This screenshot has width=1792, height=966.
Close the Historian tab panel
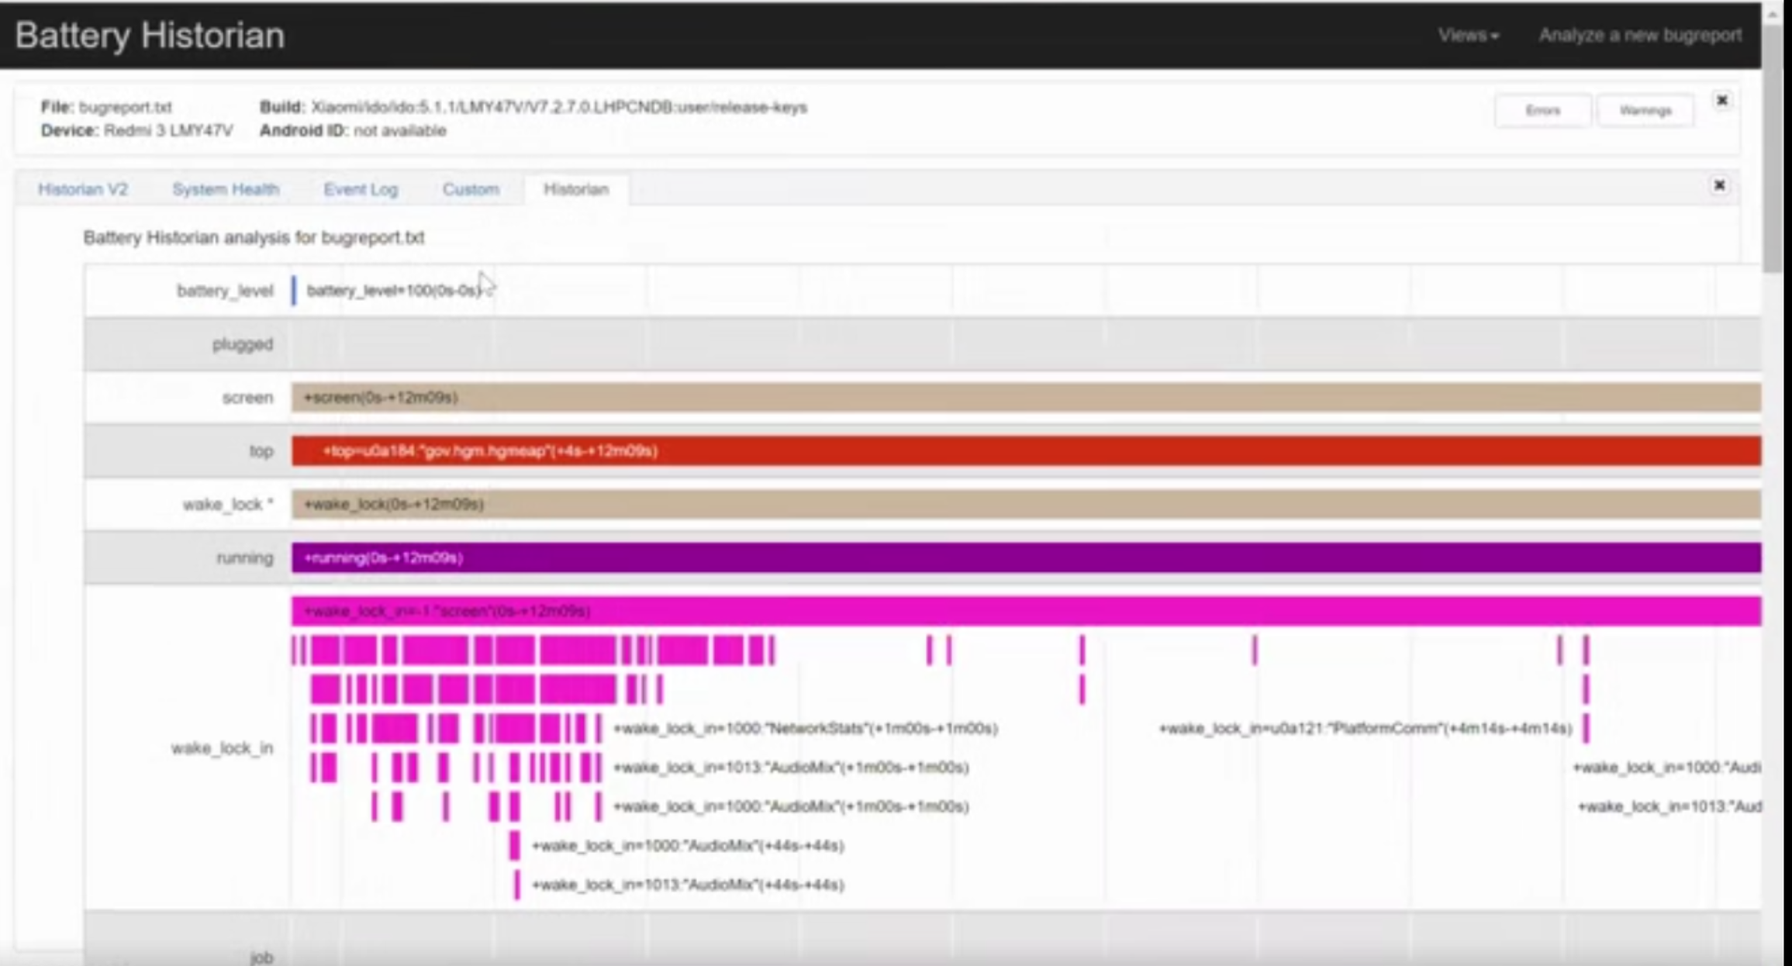click(1719, 185)
